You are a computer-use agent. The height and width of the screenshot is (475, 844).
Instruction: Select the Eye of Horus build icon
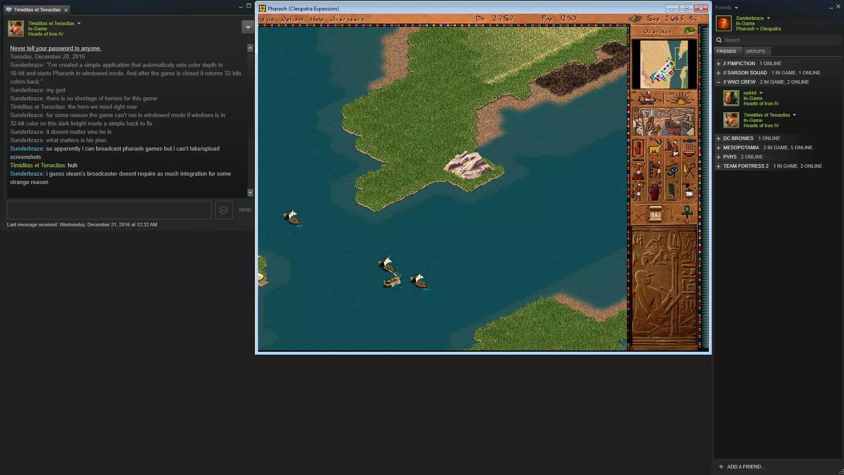point(672,170)
